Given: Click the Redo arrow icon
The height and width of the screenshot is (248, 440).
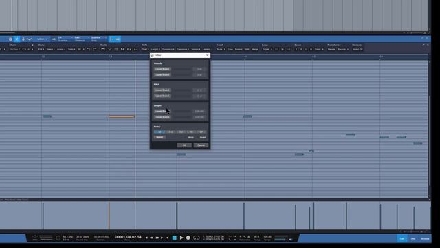Looking at the screenshot, I should (95, 49).
